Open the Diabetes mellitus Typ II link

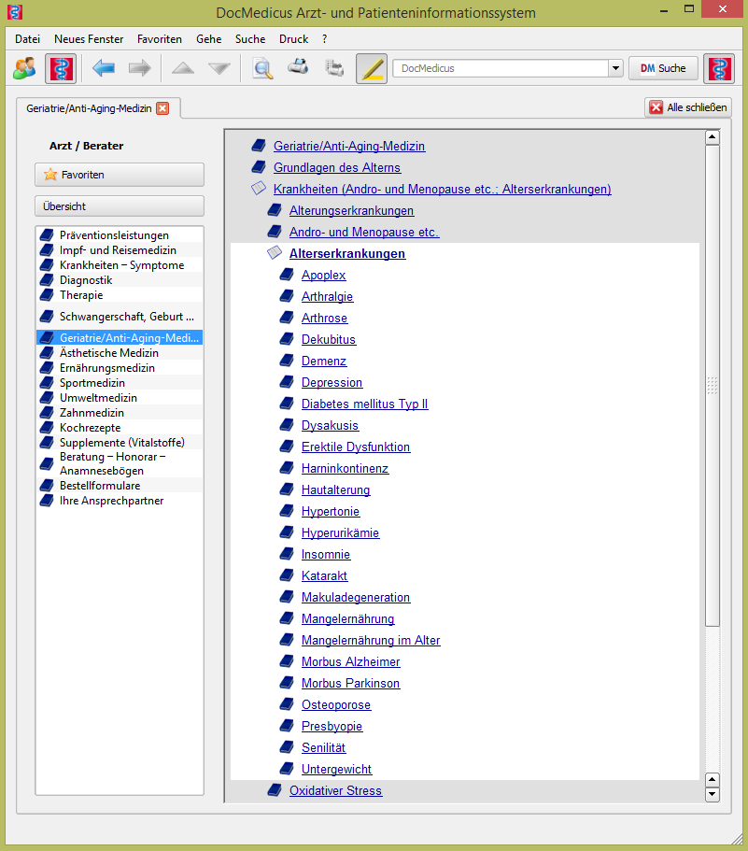(x=364, y=404)
